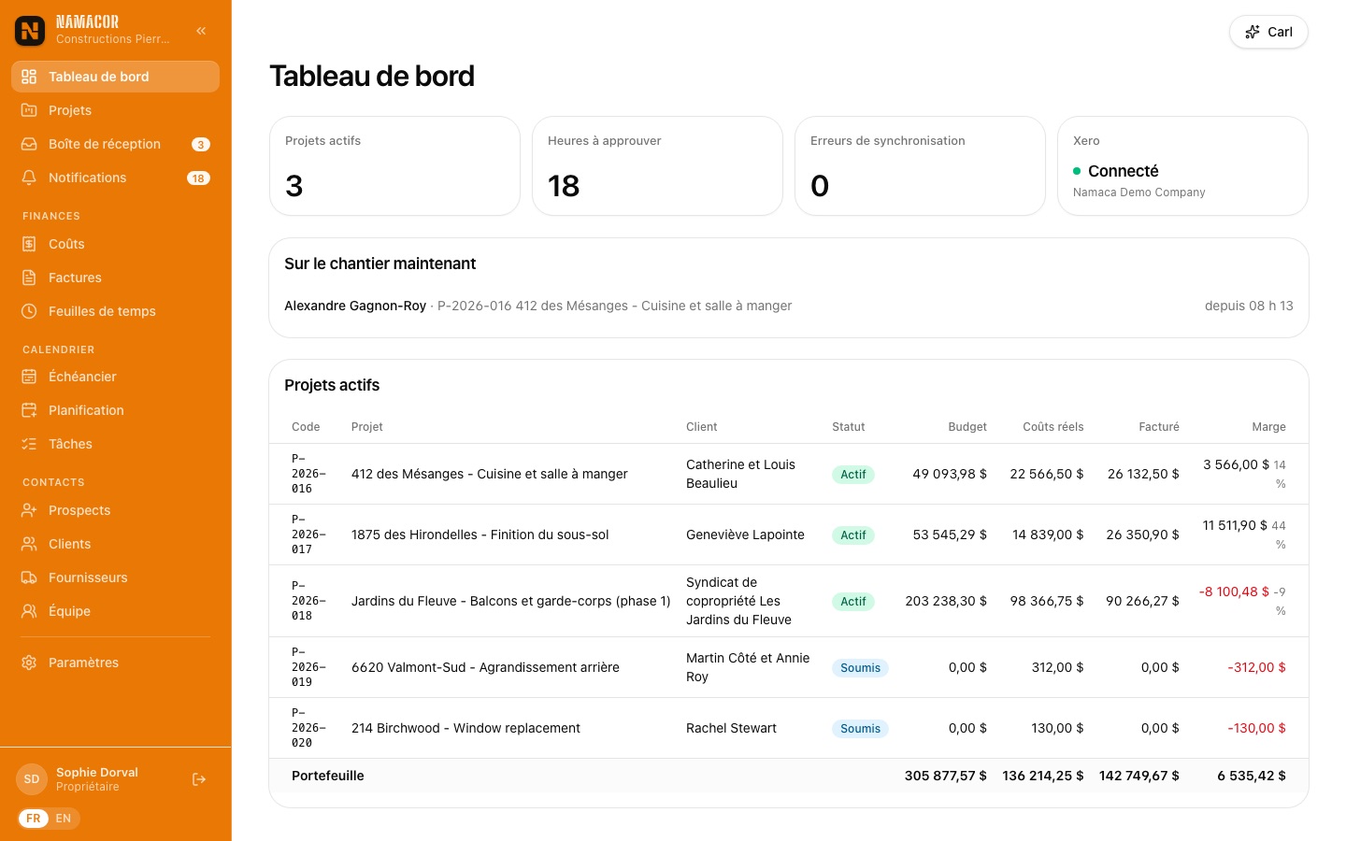The height and width of the screenshot is (841, 1346).
Task: Open the Heures à approuver card
Action: click(x=657, y=165)
